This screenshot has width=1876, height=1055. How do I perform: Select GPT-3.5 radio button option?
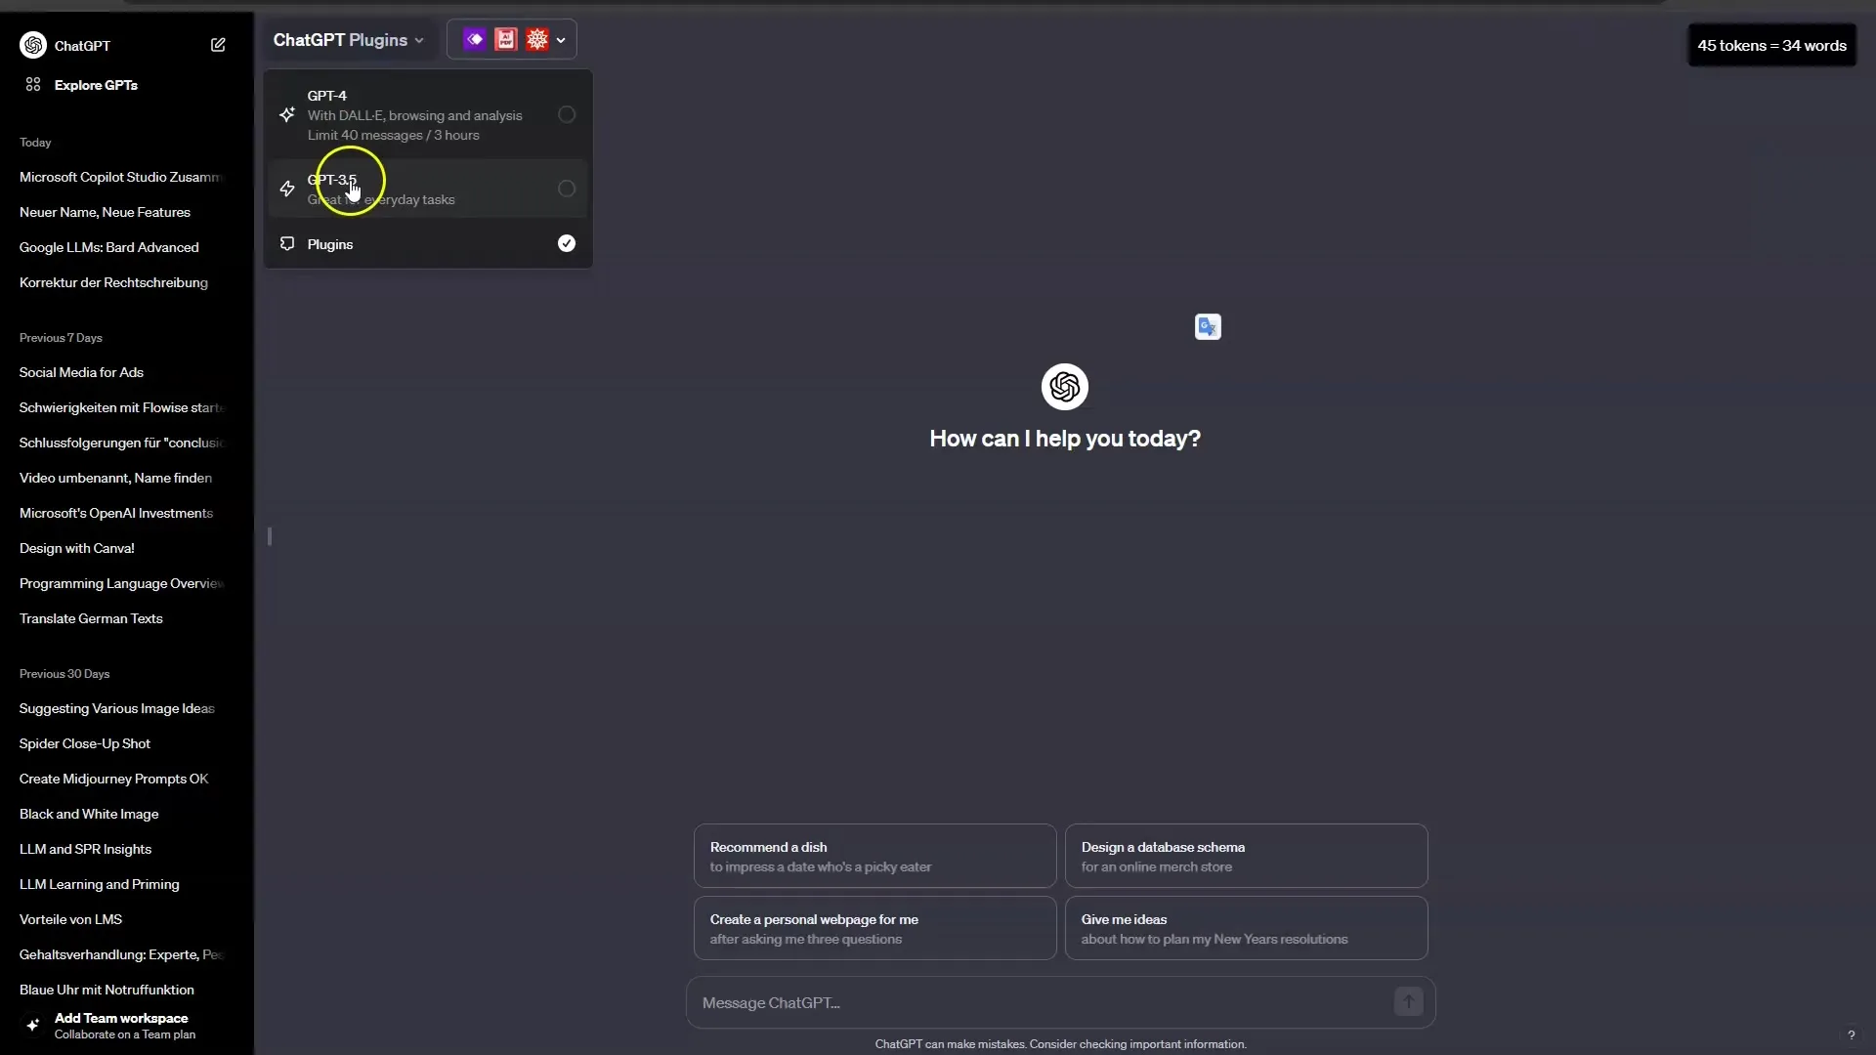point(565,189)
